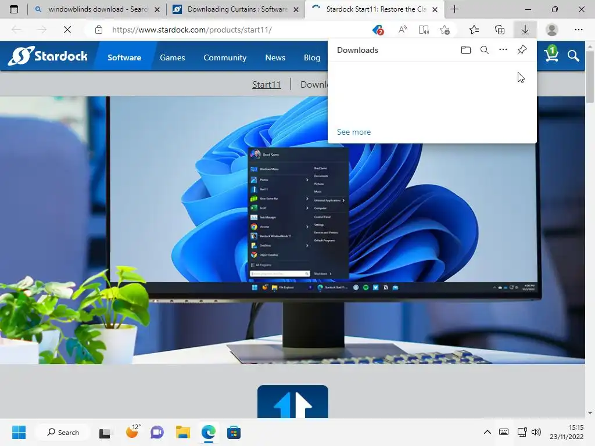The height and width of the screenshot is (446, 595).
Task: Click the page vertical scrollbar thumb
Action: [x=590, y=76]
